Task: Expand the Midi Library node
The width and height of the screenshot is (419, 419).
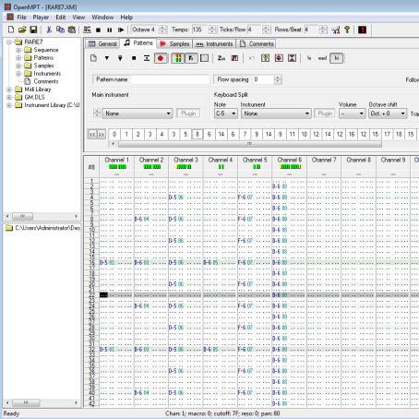Action: (x=9, y=90)
